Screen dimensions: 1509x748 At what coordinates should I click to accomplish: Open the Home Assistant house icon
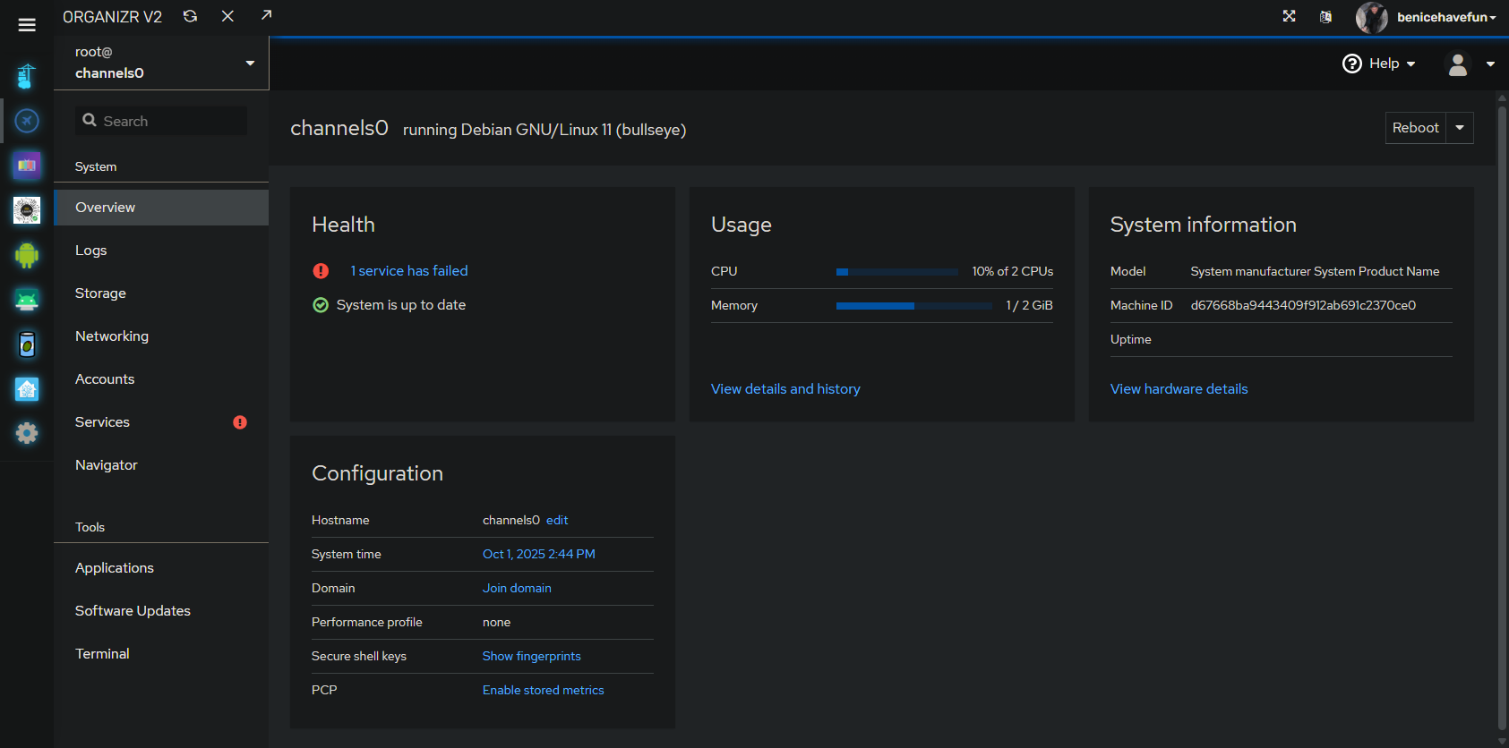[x=27, y=389]
